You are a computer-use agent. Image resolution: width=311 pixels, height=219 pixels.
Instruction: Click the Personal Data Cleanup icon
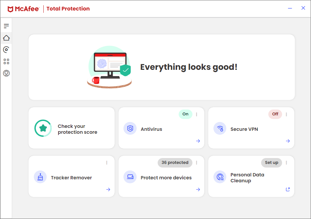click(x=220, y=177)
